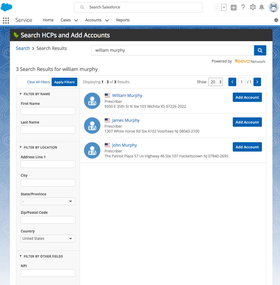Screen dimensions: 280x285
Task: Collapse the Filter By Location section
Action: [21, 147]
